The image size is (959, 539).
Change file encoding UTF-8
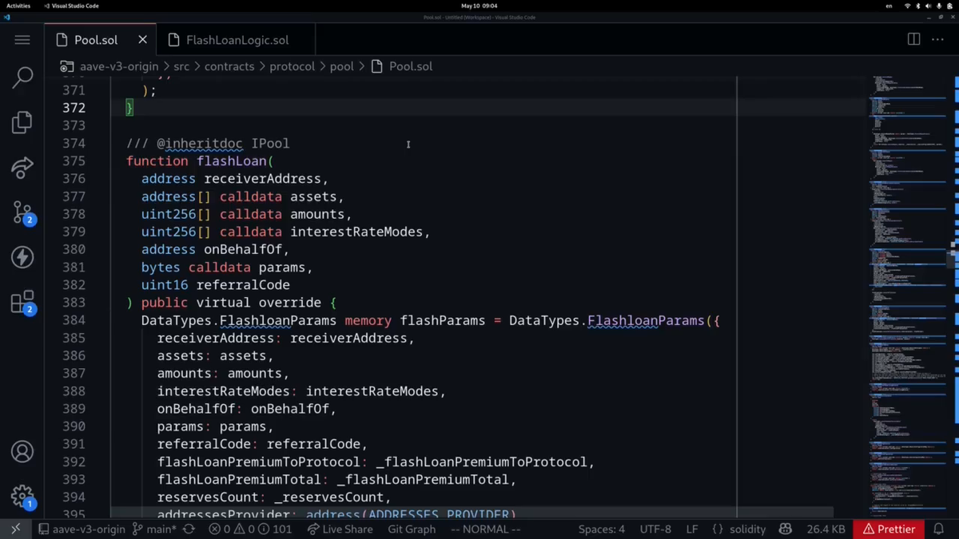coord(655,529)
